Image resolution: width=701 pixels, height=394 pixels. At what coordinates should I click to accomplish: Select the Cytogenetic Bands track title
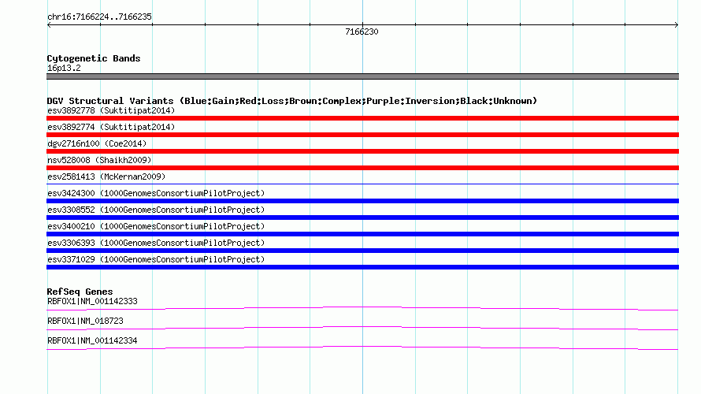(94, 58)
